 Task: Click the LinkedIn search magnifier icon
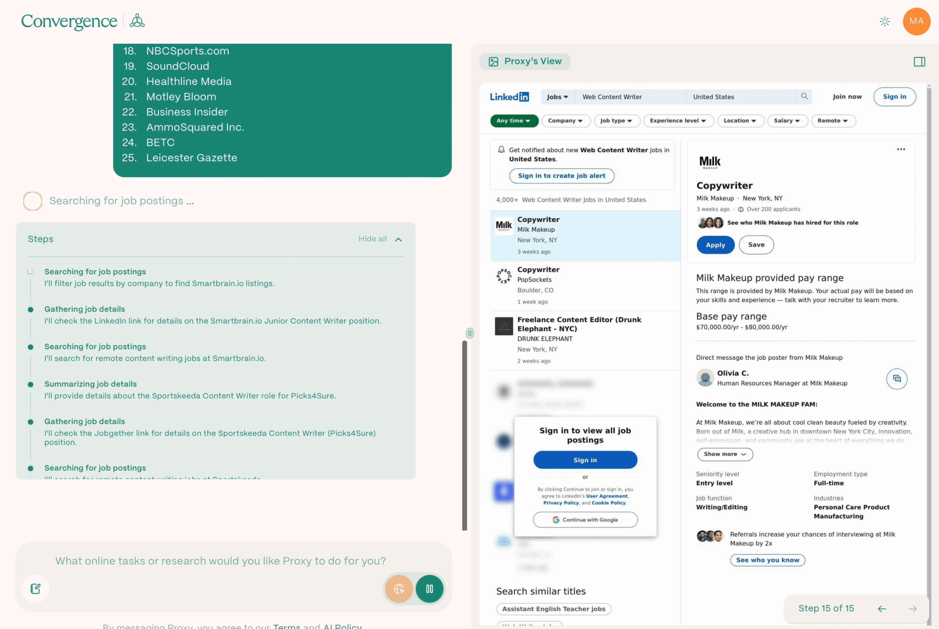tap(804, 96)
